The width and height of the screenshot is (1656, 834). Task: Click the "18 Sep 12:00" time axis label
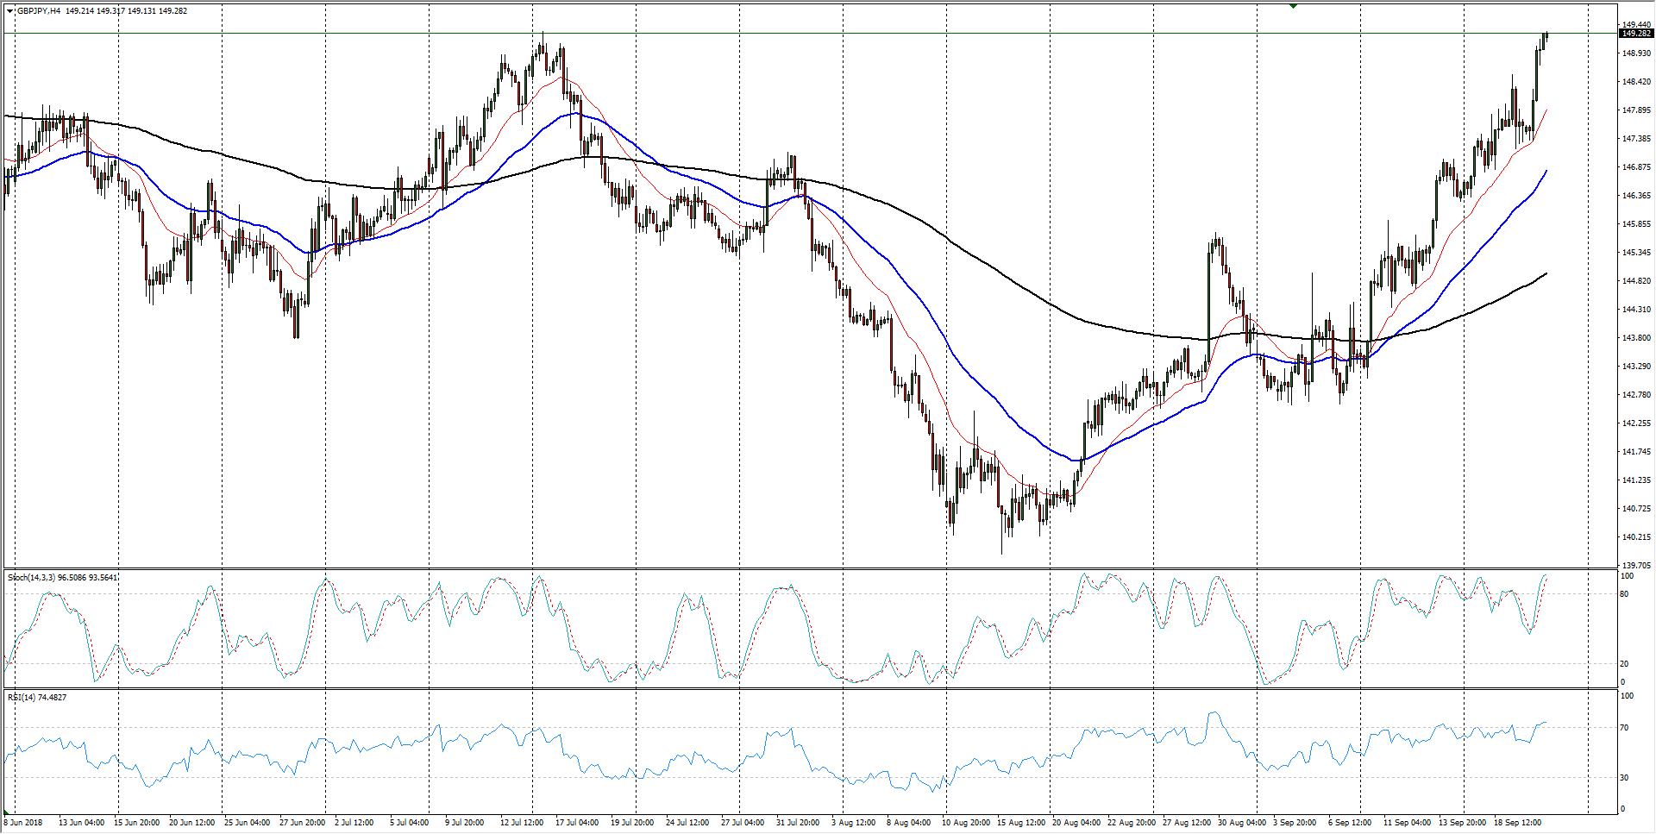pyautogui.click(x=1517, y=822)
